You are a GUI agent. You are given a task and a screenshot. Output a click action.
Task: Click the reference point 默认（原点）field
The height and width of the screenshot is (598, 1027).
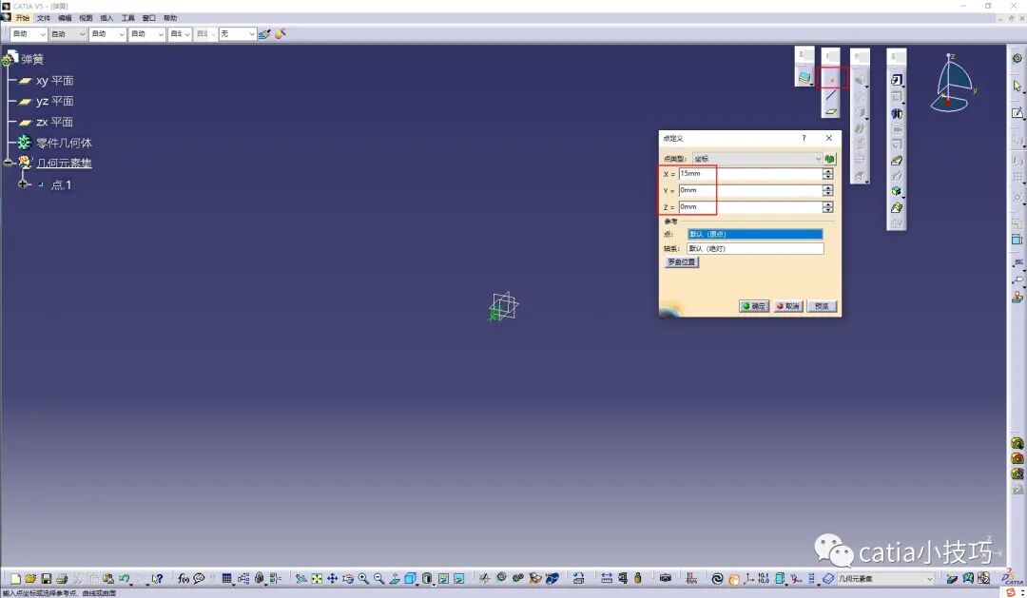[755, 234]
